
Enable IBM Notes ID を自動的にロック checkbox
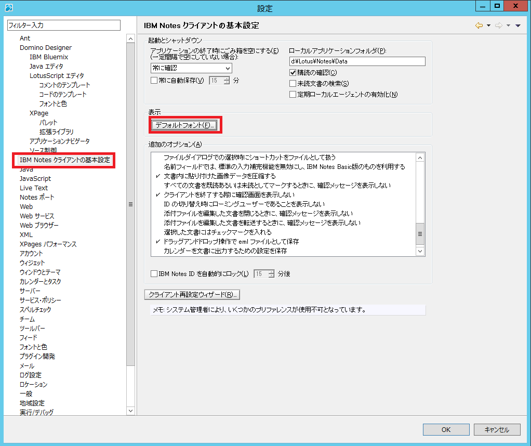coord(154,273)
